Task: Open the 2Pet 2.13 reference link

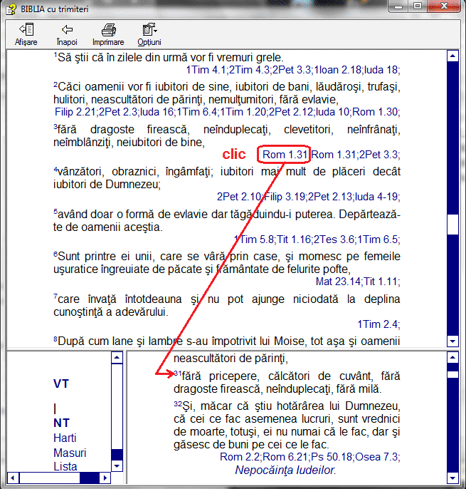Action: pyautogui.click(x=330, y=197)
